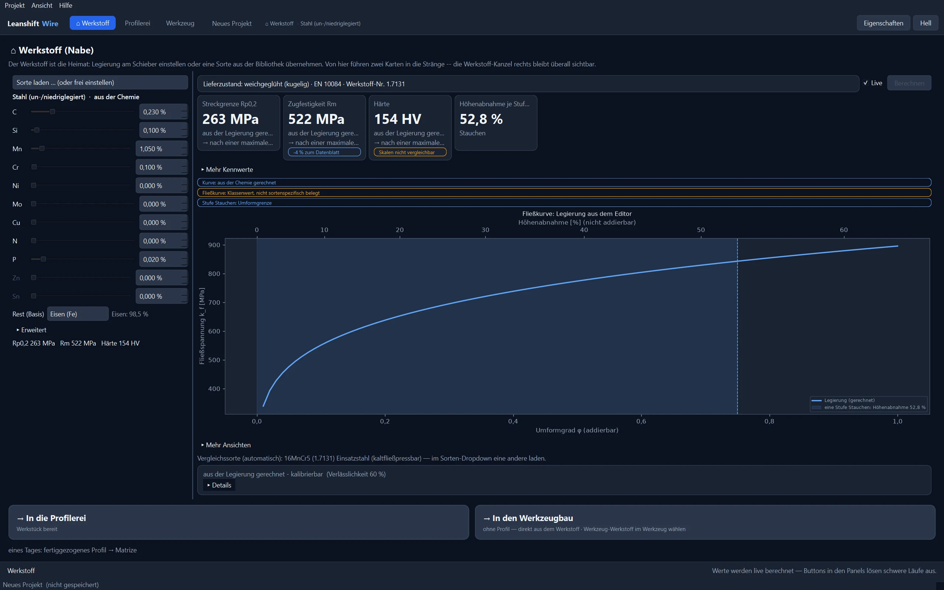944x590 pixels.
Task: Open the Sorte laden dropdown
Action: [x=100, y=82]
